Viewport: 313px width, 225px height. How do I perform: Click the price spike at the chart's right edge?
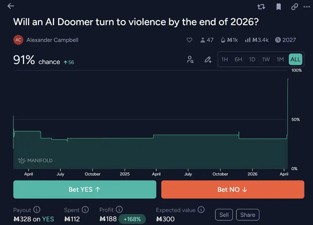click(x=288, y=101)
